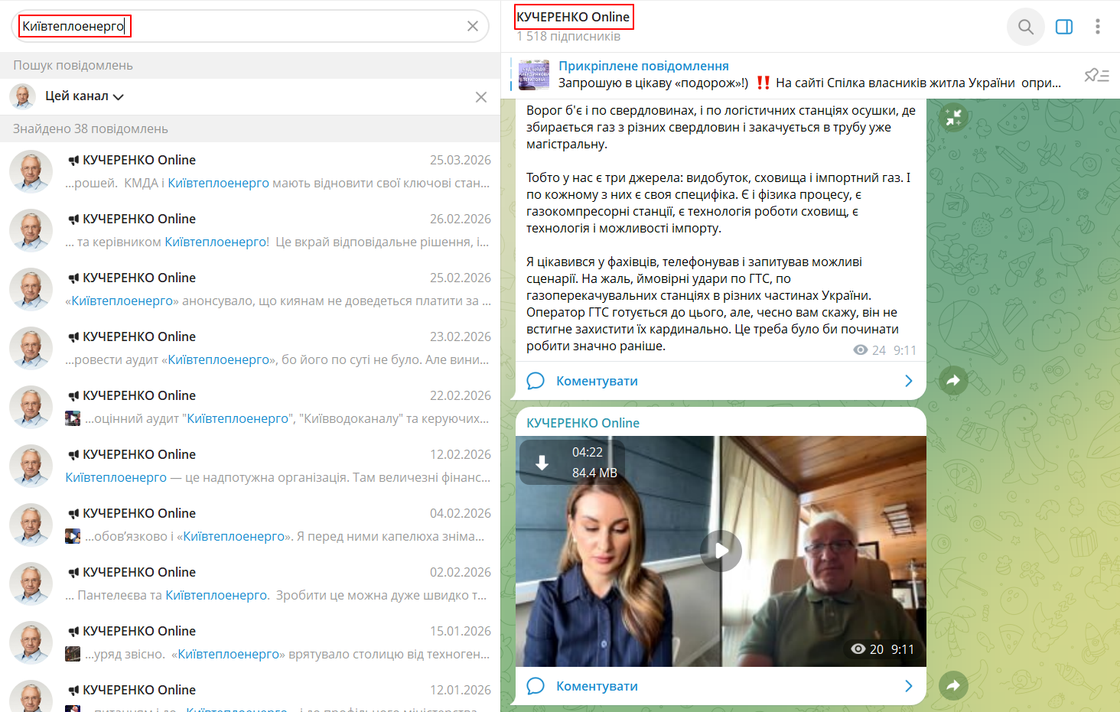Click the small media thumbnail in the 22.02.2026 result
The image size is (1120, 712).
[x=73, y=418]
